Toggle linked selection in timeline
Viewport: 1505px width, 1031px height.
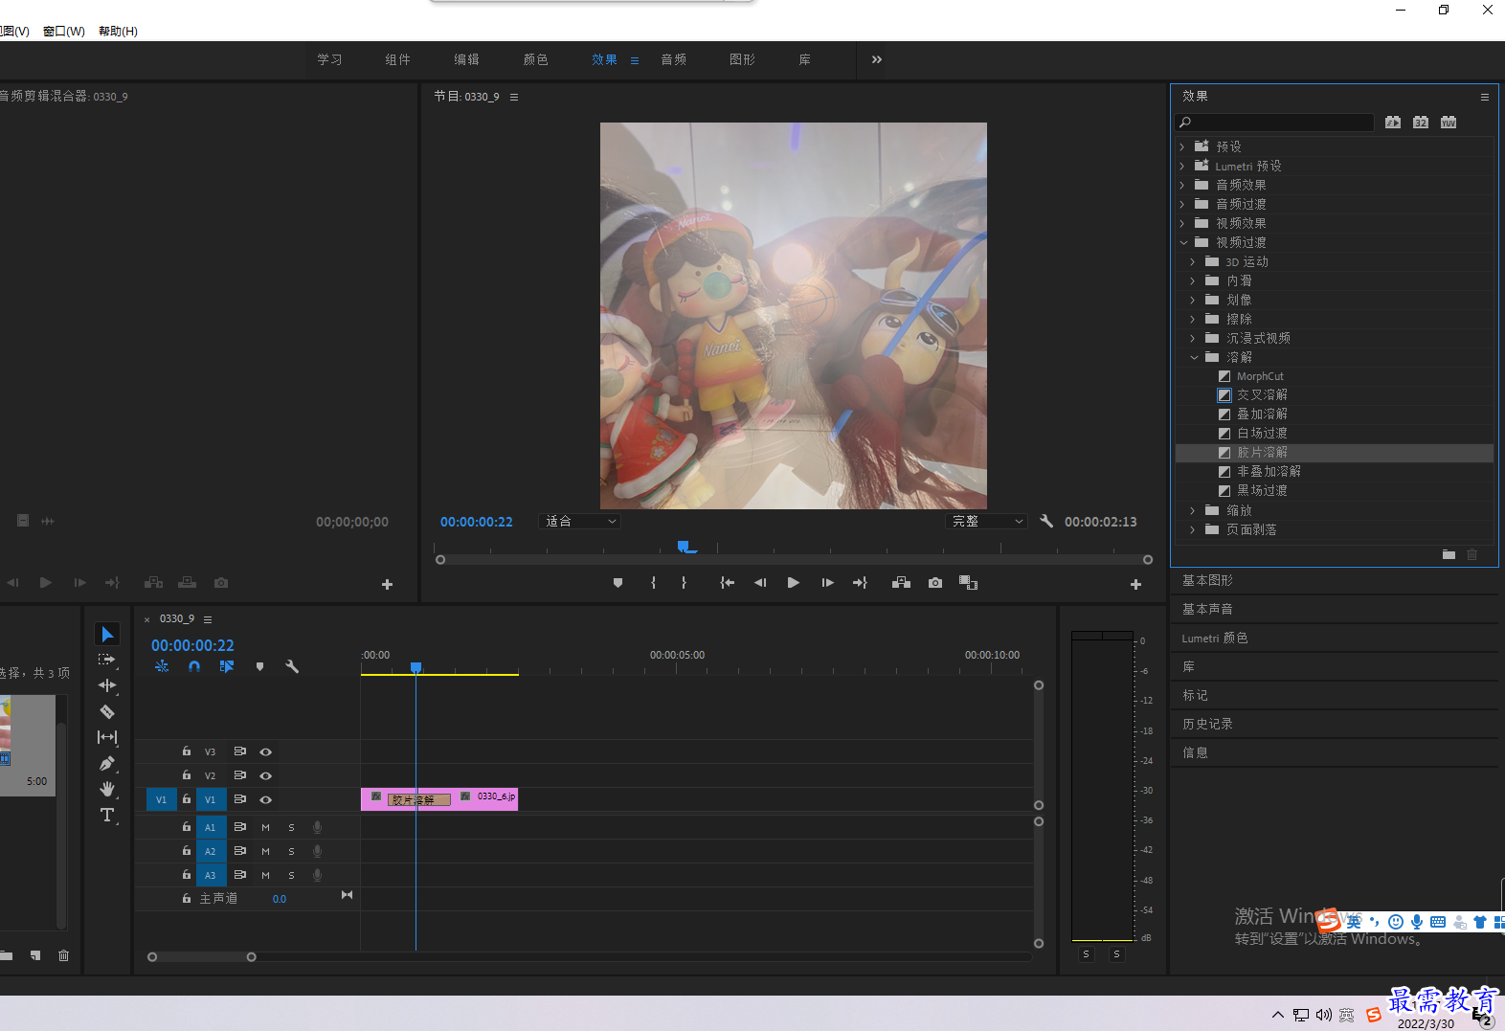[227, 666]
